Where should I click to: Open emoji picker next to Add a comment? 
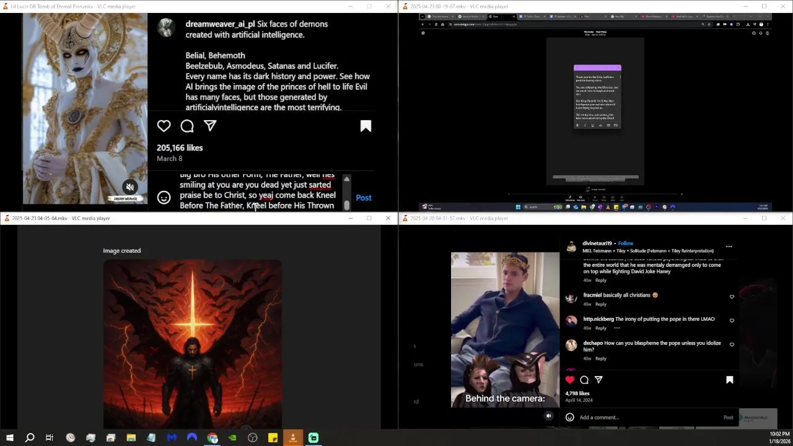pyautogui.click(x=570, y=417)
